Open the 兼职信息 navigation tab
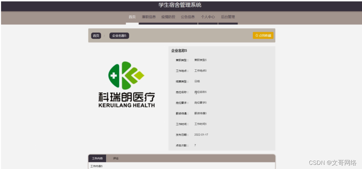Viewport: 362px width, 169px height. (149, 17)
